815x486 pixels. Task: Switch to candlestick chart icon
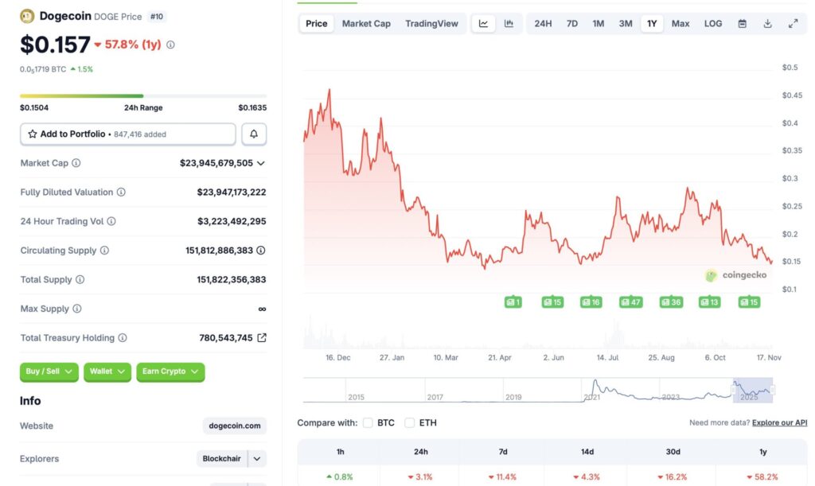click(x=509, y=23)
